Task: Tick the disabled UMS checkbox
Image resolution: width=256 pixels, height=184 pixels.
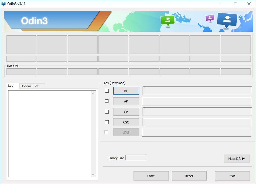Action: point(106,132)
